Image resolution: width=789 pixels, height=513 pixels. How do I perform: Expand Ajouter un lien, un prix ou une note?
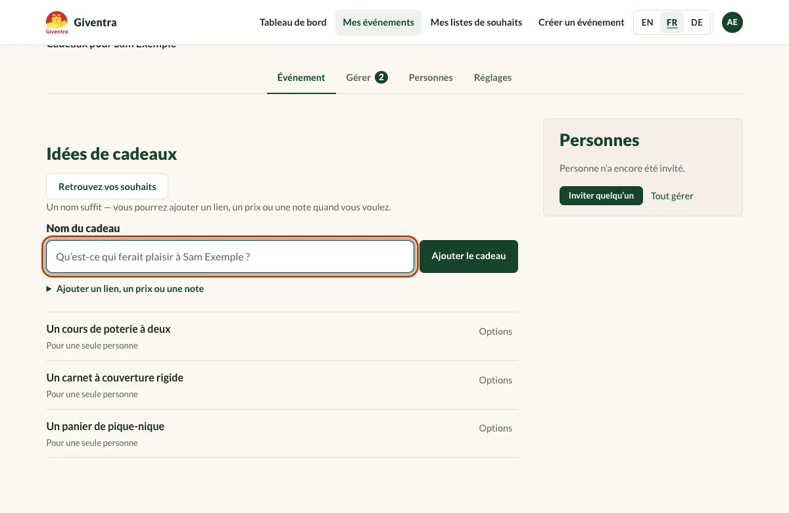[x=125, y=289]
